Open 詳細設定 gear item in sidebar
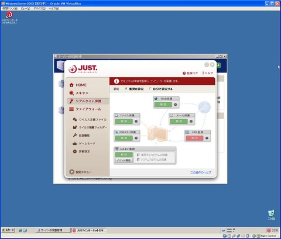The width and height of the screenshot is (281, 239). (81, 151)
